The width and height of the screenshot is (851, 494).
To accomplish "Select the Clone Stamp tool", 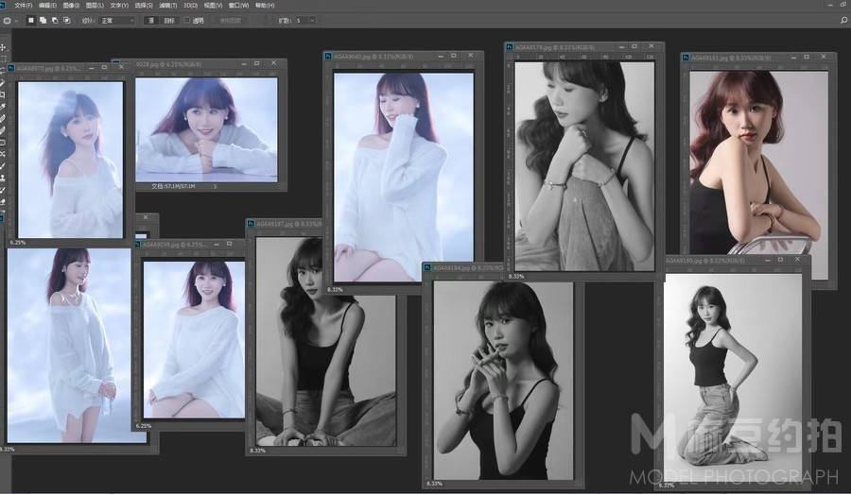I will point(3,178).
